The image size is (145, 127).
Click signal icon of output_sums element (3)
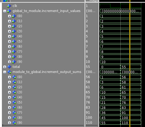pyautogui.click(x=14, y=92)
